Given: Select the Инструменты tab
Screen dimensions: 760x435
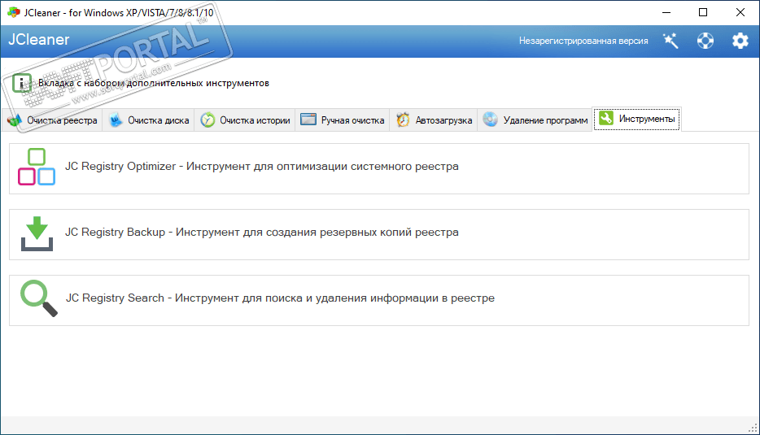Looking at the screenshot, I should pyautogui.click(x=637, y=119).
